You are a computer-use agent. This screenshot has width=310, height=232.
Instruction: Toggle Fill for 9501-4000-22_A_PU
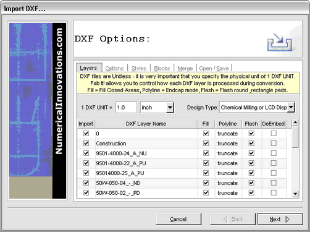pyautogui.click(x=206, y=163)
